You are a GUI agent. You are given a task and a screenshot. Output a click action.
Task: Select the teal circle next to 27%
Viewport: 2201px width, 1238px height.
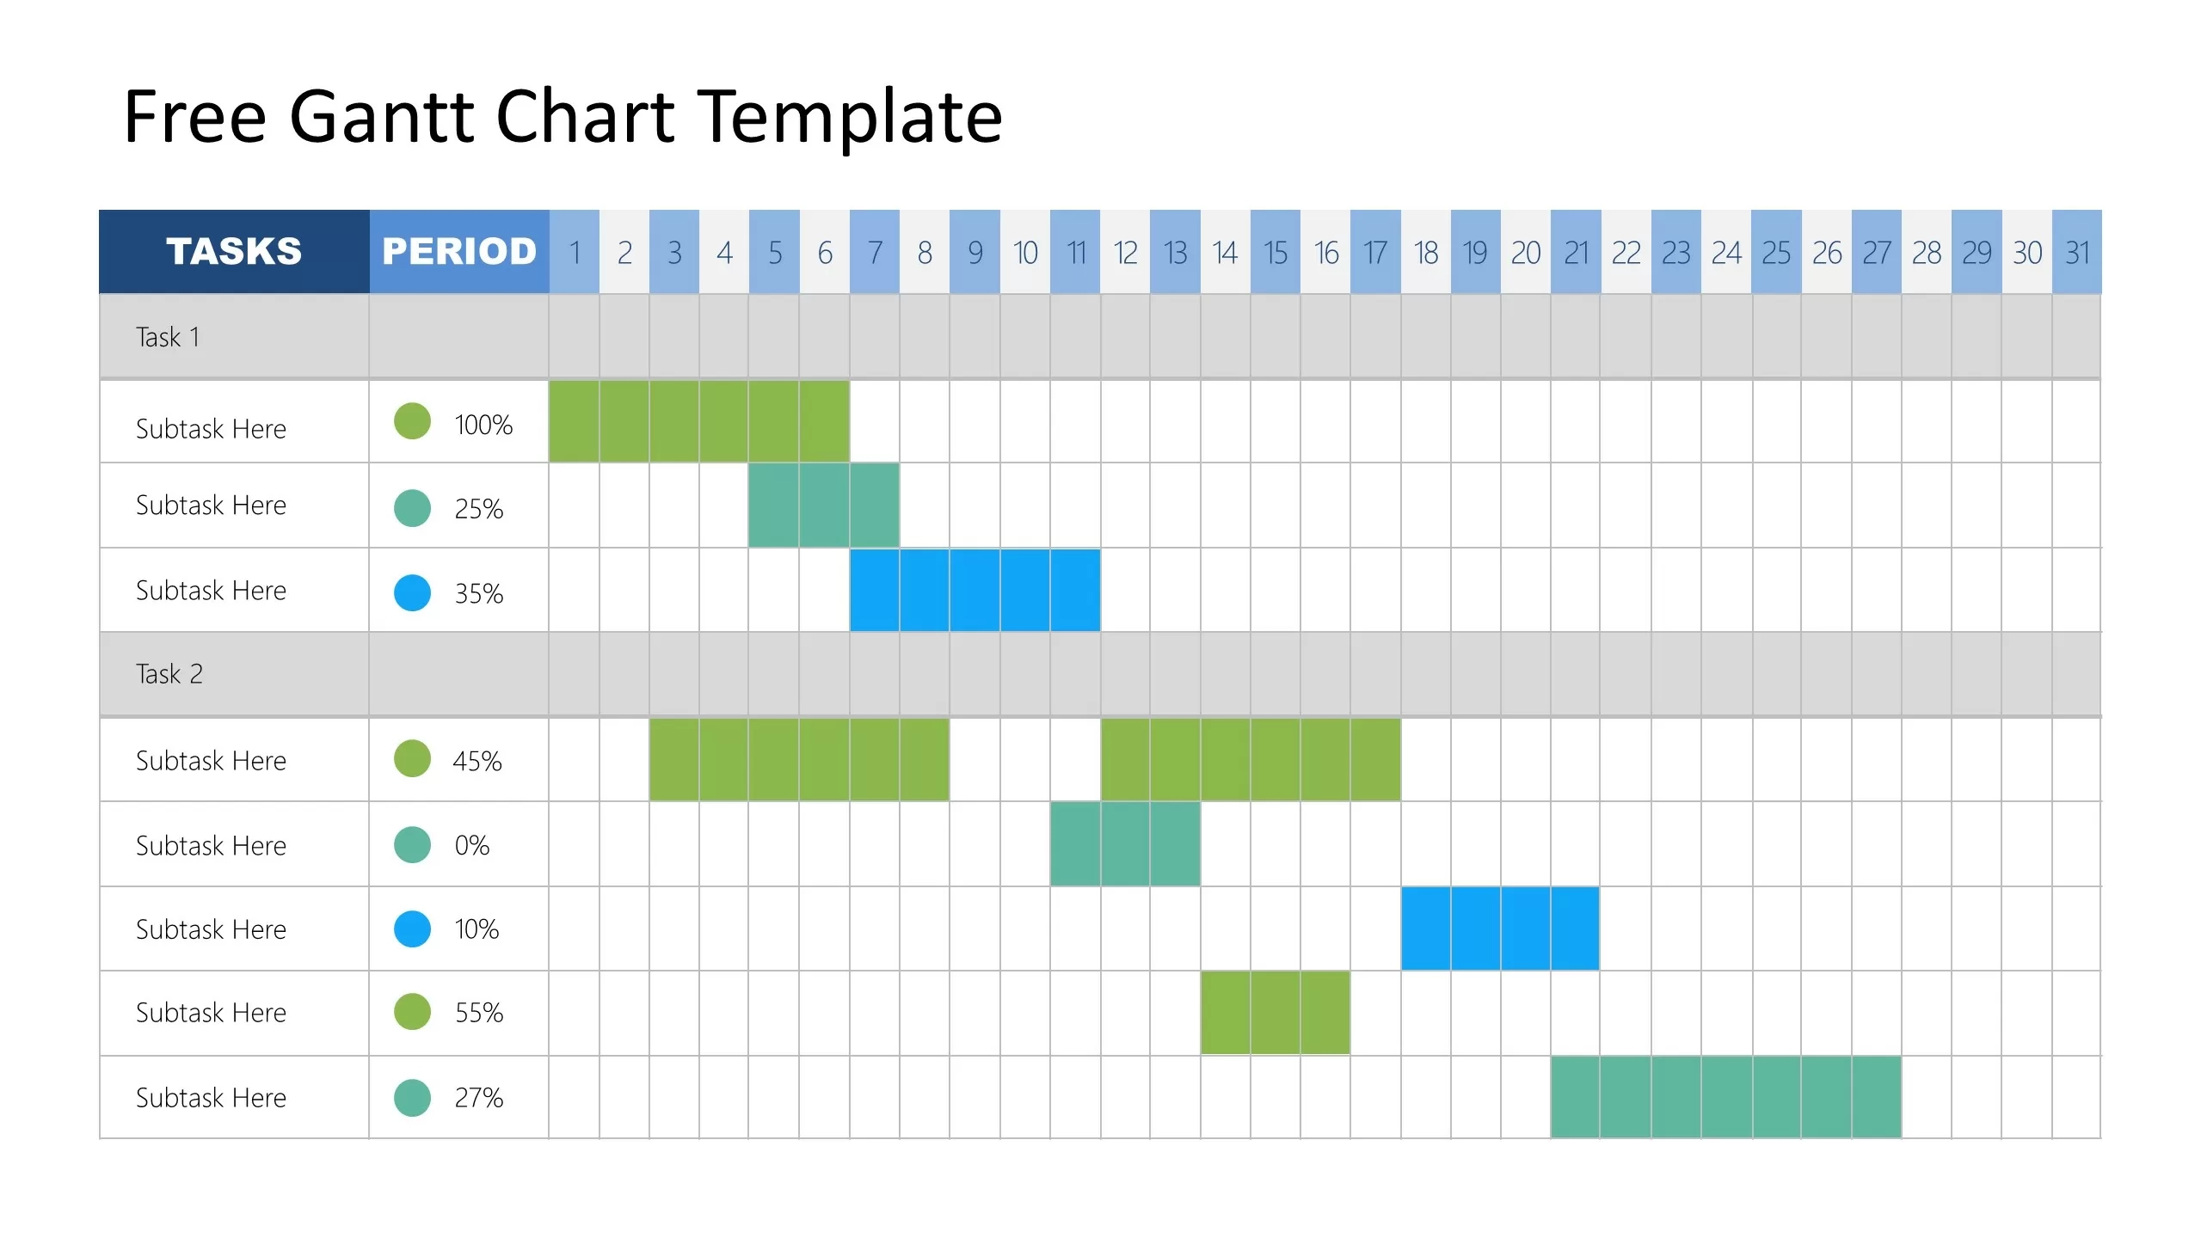(412, 1097)
